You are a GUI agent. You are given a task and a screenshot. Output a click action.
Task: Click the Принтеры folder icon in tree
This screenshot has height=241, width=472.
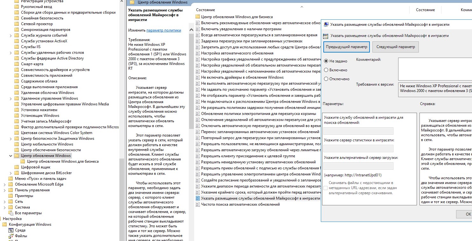11,196
